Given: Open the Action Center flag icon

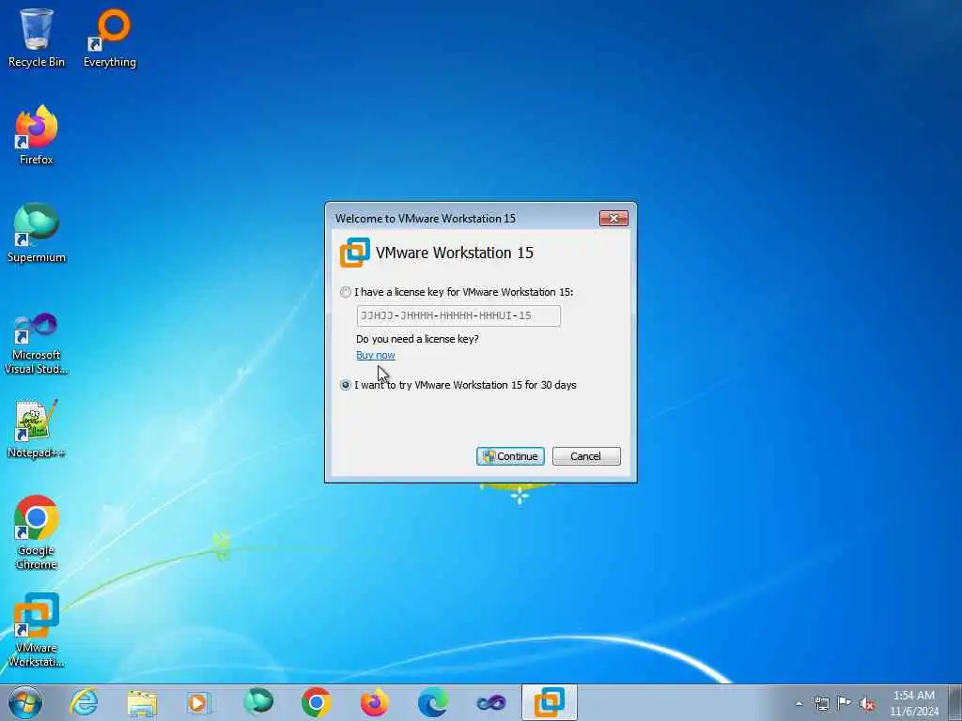Looking at the screenshot, I should [845, 703].
